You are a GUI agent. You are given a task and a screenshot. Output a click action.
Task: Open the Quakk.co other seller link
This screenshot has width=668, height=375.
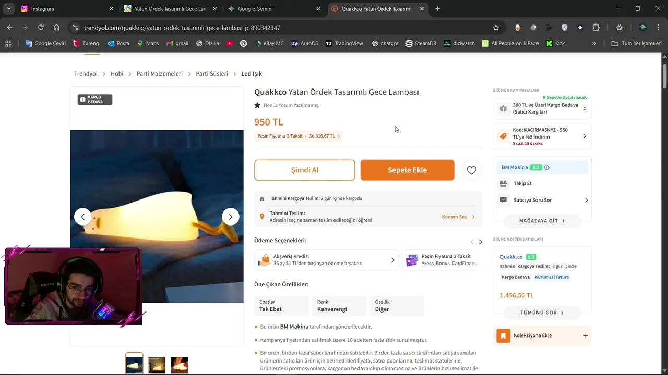coord(511,257)
